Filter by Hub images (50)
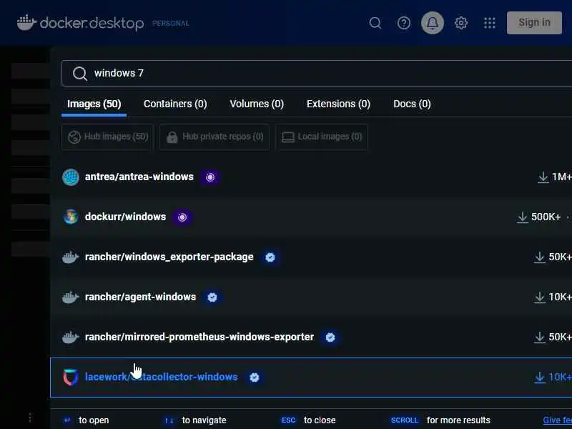This screenshot has height=429, width=572. tap(108, 137)
